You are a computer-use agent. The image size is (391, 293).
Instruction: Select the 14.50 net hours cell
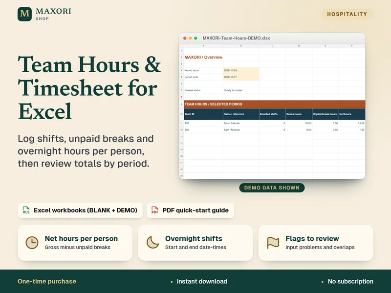click(x=352, y=123)
